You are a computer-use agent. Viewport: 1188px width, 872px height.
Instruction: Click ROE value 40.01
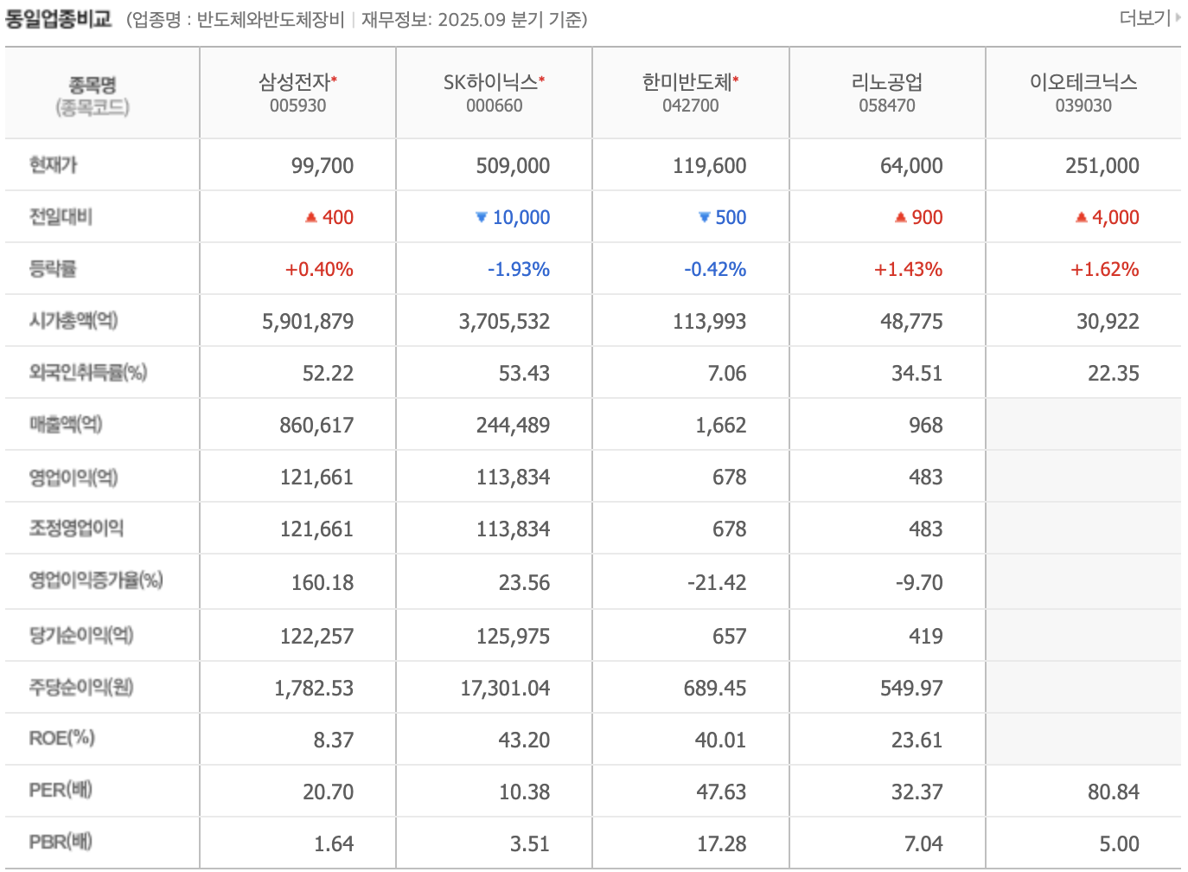720,740
